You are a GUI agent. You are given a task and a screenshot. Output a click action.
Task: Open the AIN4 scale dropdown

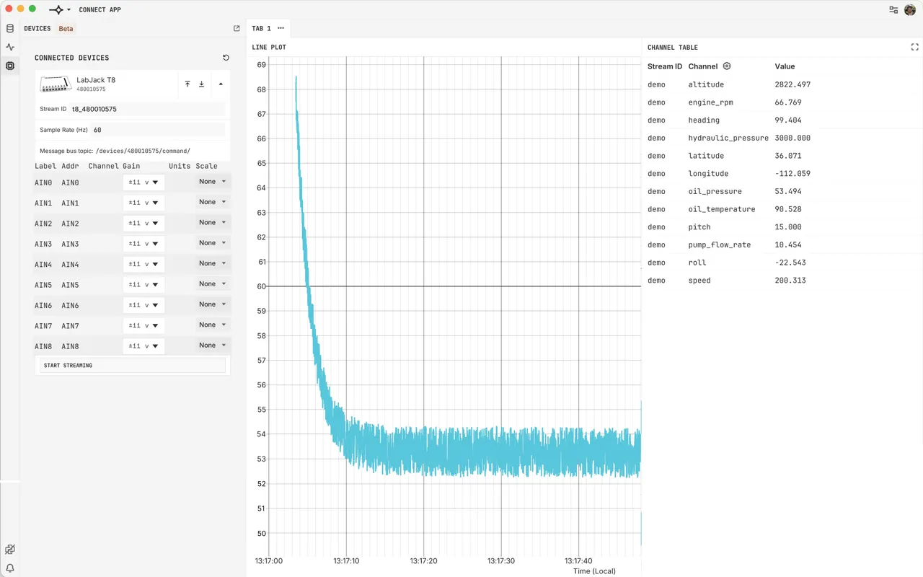pos(213,263)
